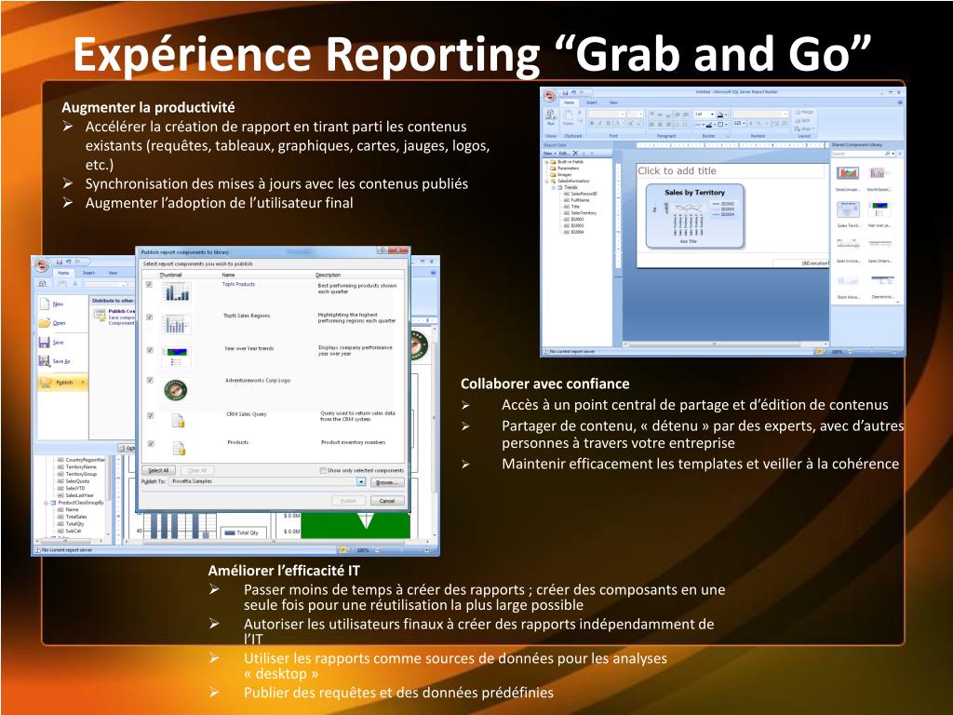Click the CRM Sales Query dataset icon
953x715 pixels.
(x=178, y=421)
